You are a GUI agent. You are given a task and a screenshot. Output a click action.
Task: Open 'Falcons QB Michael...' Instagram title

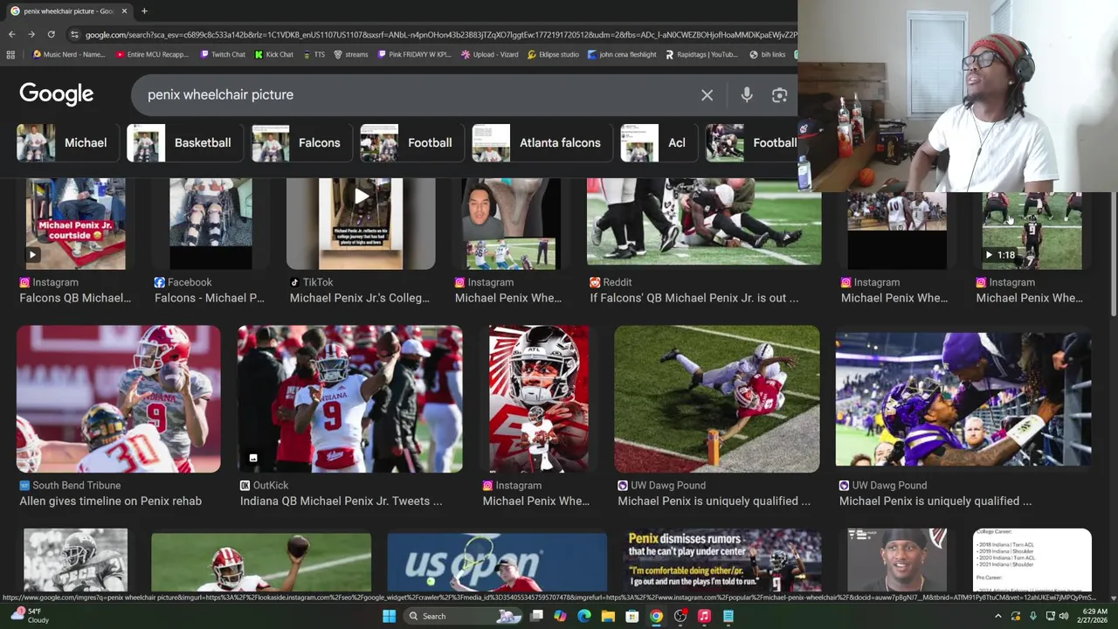click(x=75, y=298)
